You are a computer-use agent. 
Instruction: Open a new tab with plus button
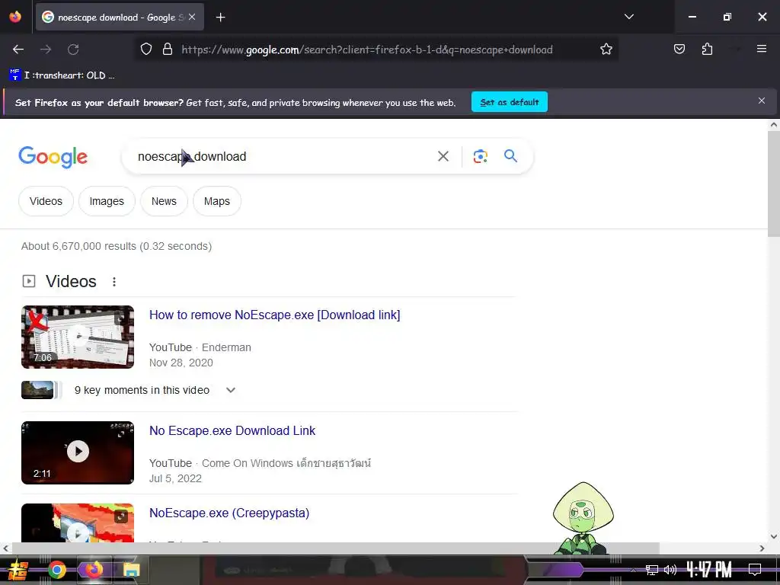[x=220, y=18]
